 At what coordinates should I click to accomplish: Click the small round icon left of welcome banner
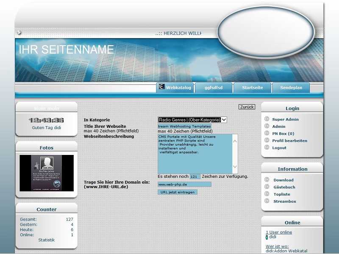tap(19, 33)
